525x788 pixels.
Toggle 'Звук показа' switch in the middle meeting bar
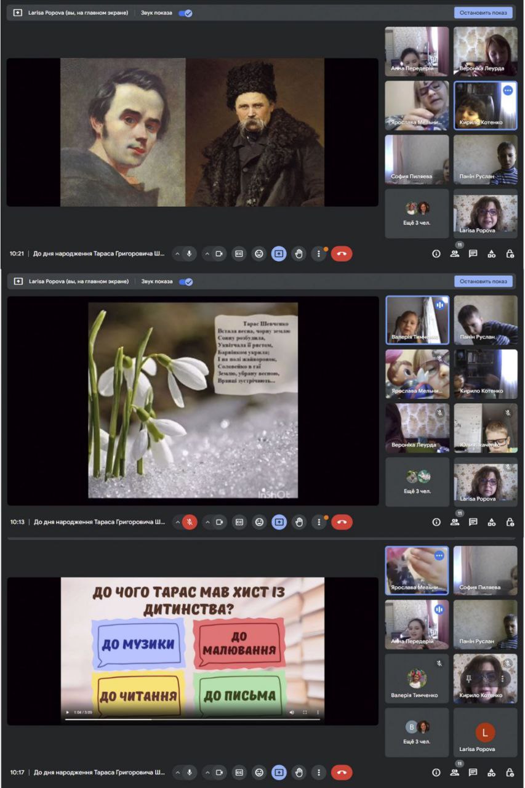[185, 281]
